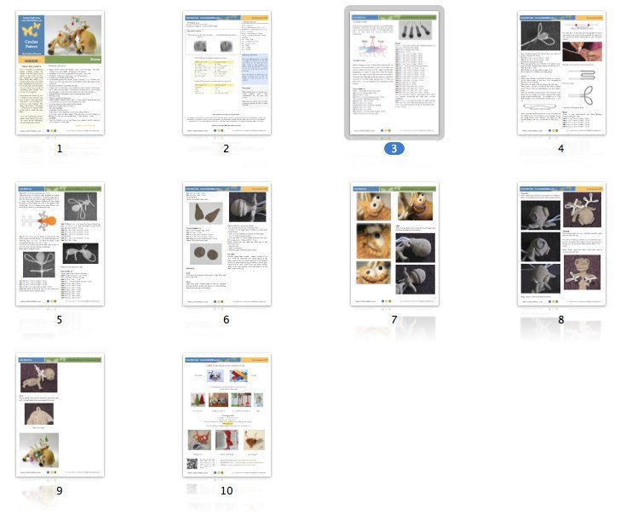This screenshot has height=520, width=626.
Task: Click the page number label 10
Action: click(227, 490)
